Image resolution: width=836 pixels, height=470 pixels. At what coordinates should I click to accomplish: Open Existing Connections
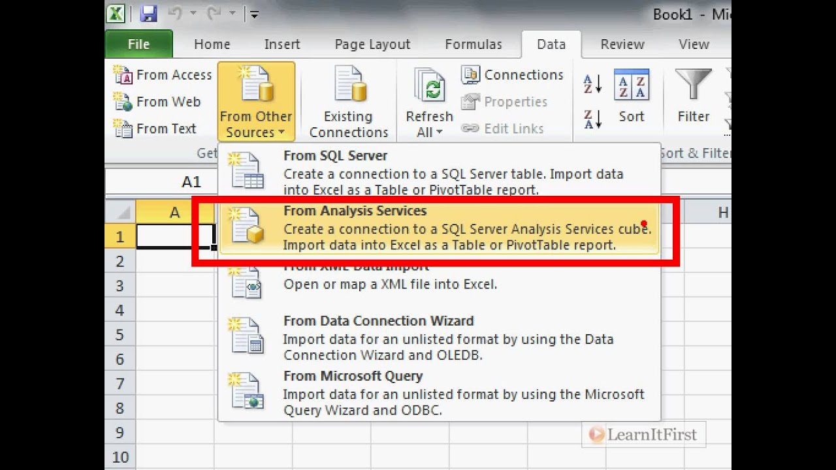tap(349, 102)
